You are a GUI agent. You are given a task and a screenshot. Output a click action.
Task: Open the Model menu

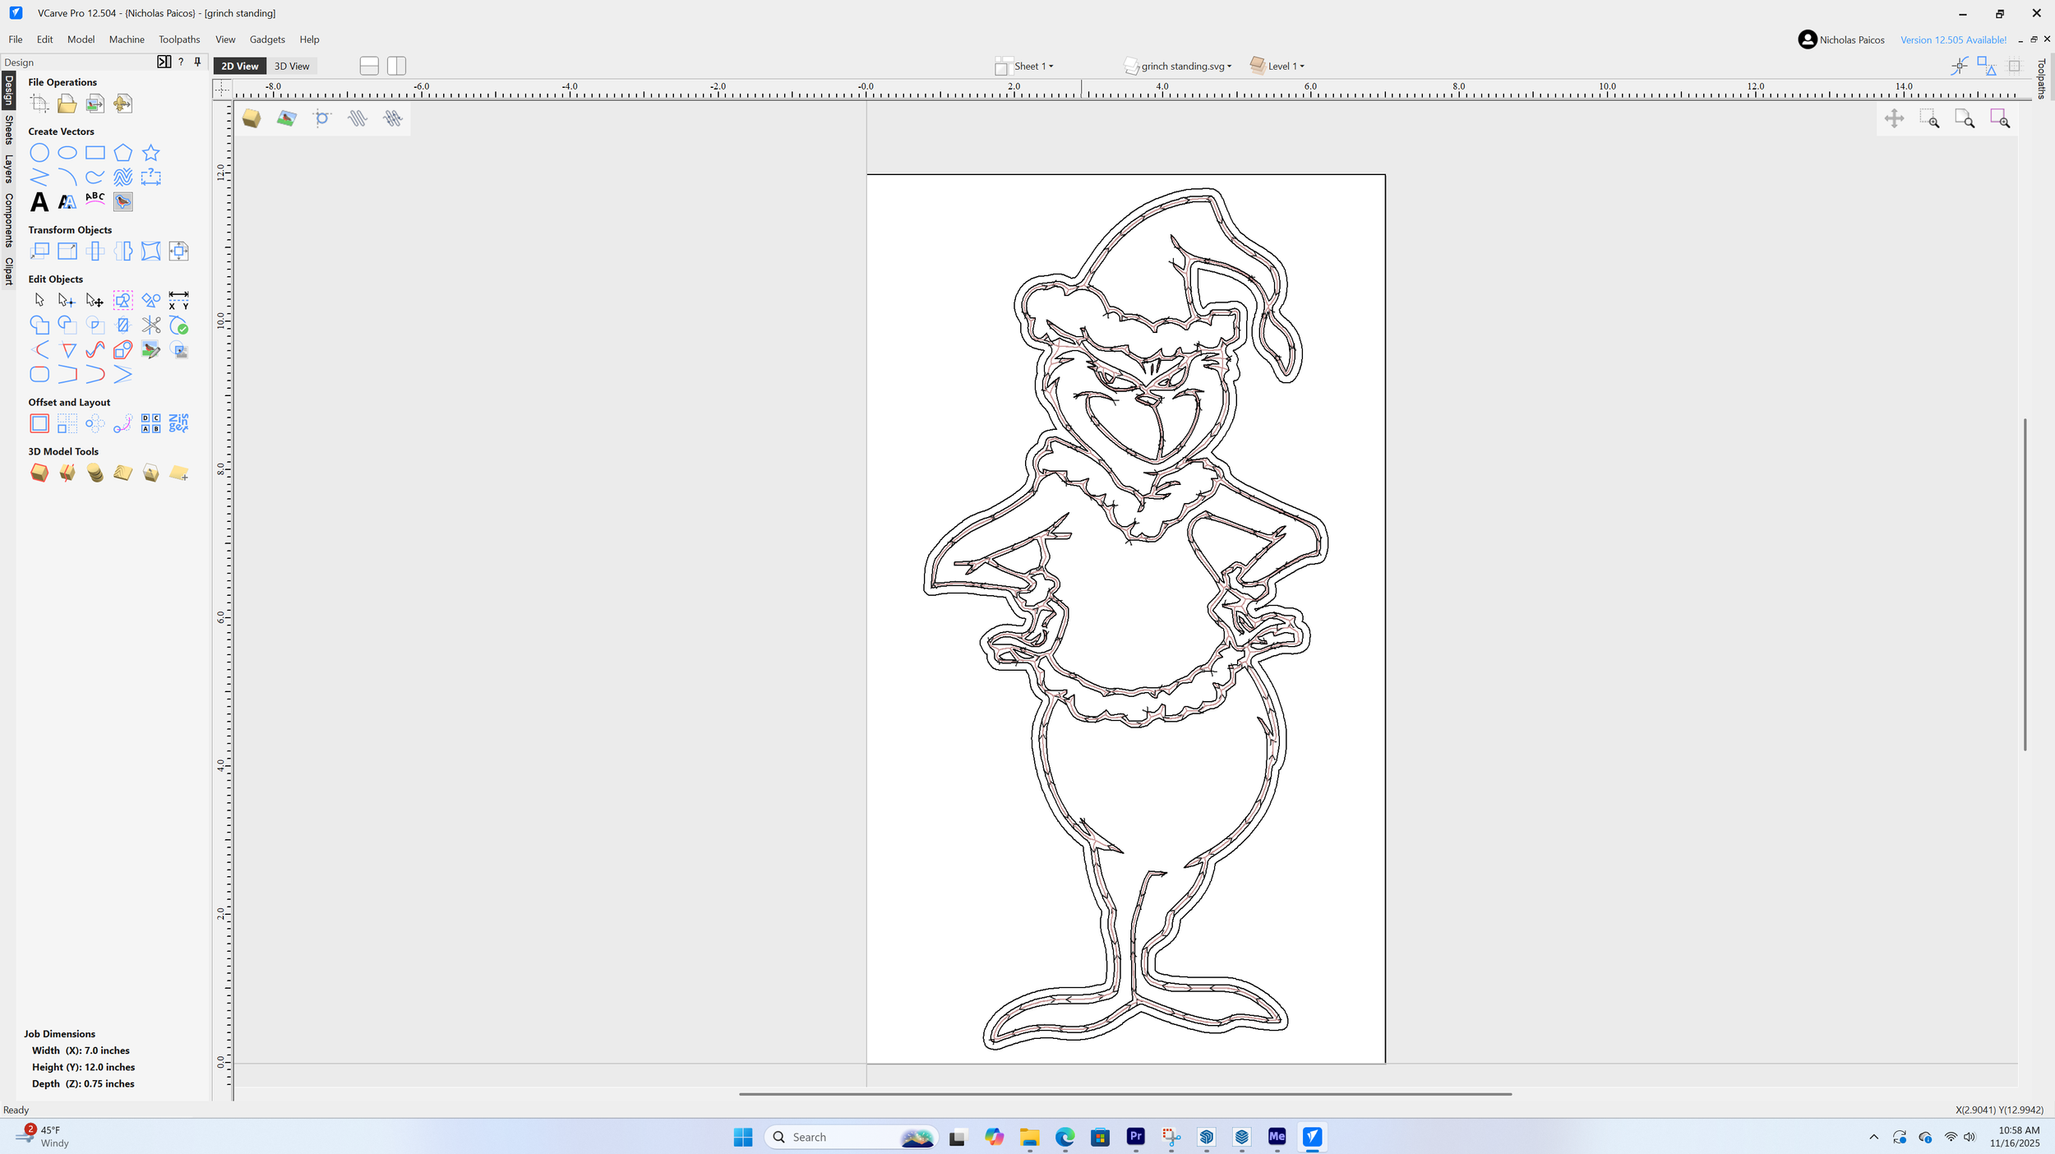click(x=81, y=39)
